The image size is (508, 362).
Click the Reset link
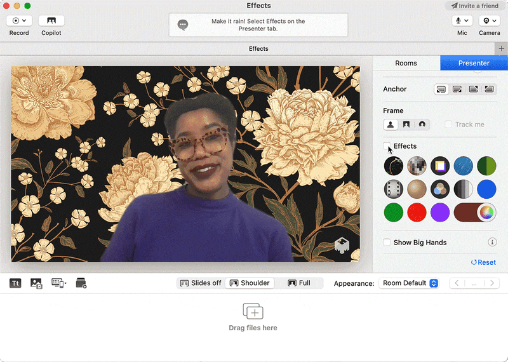(x=483, y=262)
